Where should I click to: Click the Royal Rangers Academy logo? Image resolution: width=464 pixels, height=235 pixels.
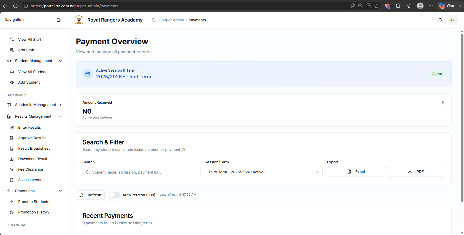(79, 20)
